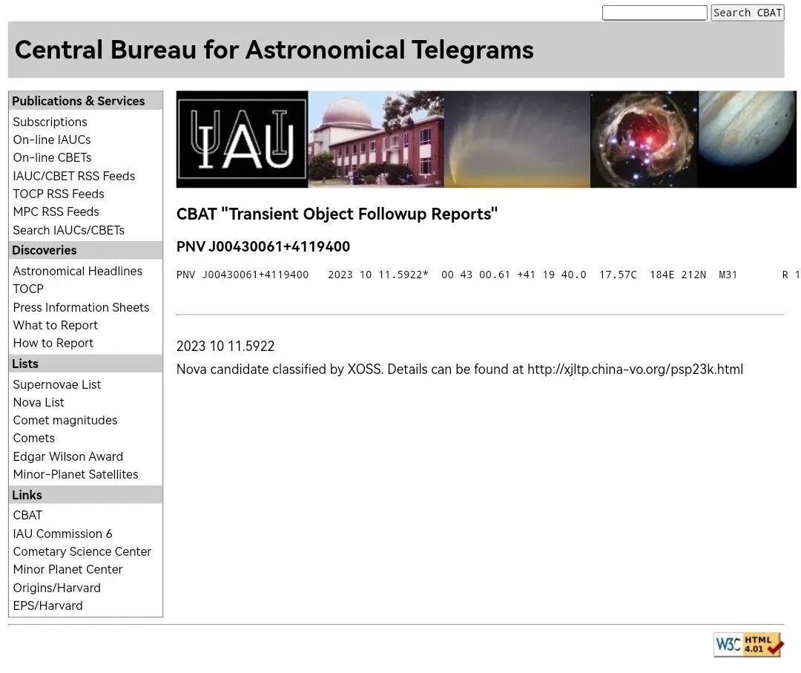Screen dimensions: 801x673
Task: Click the search text field at top
Action: pos(654,13)
